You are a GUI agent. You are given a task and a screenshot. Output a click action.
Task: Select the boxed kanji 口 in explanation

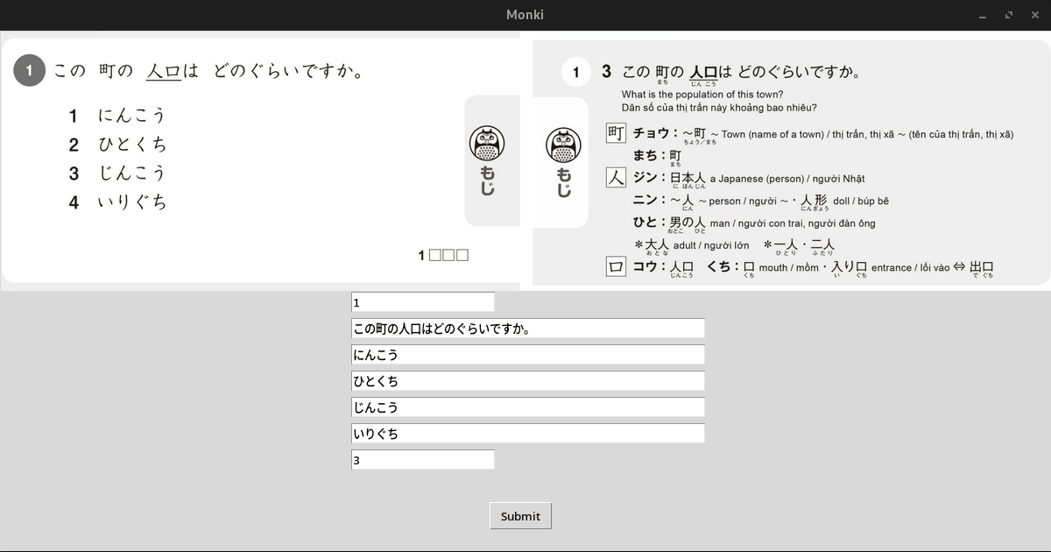tap(616, 266)
